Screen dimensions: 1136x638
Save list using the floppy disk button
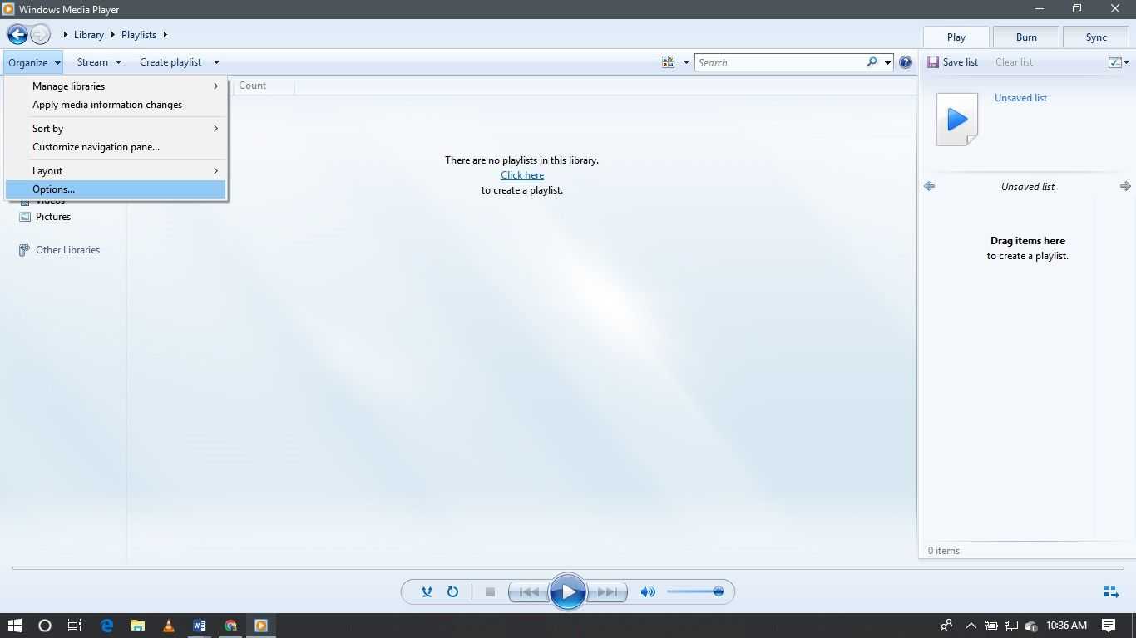click(952, 62)
